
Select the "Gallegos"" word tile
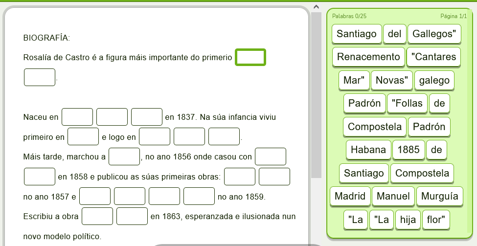click(x=434, y=34)
